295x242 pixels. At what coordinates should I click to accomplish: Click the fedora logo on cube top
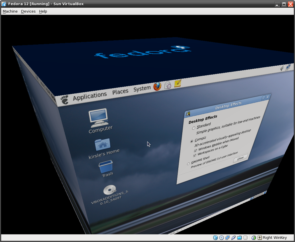(142, 52)
